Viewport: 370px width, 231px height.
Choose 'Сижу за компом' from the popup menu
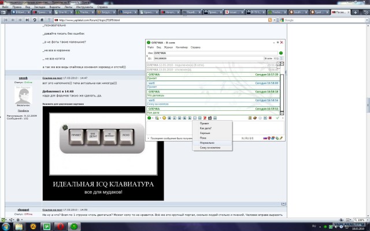[x=212, y=148]
